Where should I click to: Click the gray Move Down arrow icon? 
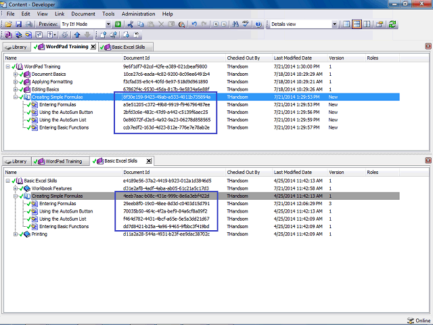point(87,35)
